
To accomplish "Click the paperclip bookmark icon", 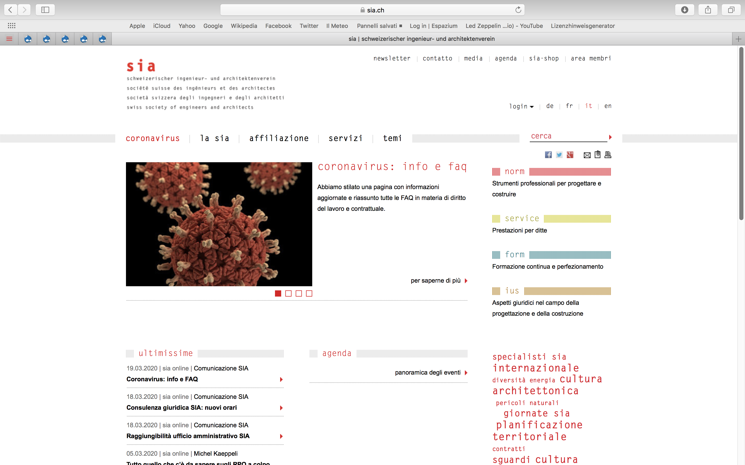I will point(597,154).
